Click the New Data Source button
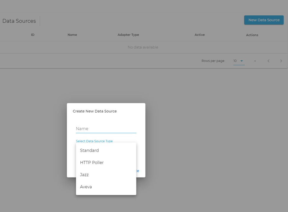 point(264,20)
